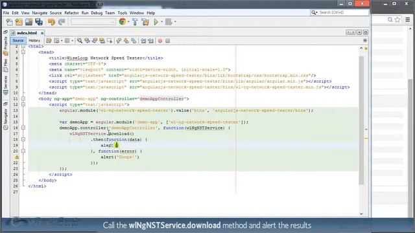
Task: Click the Redo arrow icon
Action: tap(62, 22)
